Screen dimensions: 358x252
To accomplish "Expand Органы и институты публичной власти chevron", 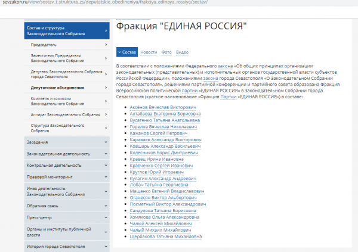I will click(x=106, y=232).
